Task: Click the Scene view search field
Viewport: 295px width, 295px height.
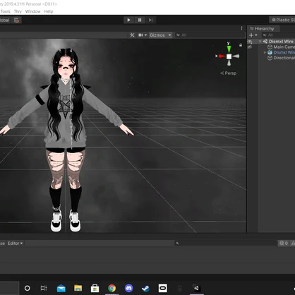Action: pos(210,35)
